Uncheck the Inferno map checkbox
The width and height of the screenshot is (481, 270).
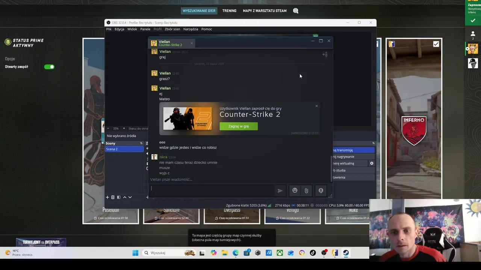click(x=436, y=44)
